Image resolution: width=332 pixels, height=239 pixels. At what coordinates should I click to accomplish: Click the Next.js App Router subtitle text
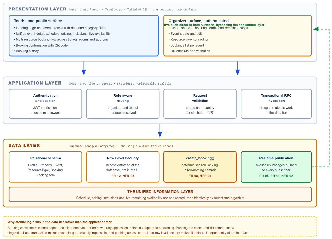(x=133, y=10)
